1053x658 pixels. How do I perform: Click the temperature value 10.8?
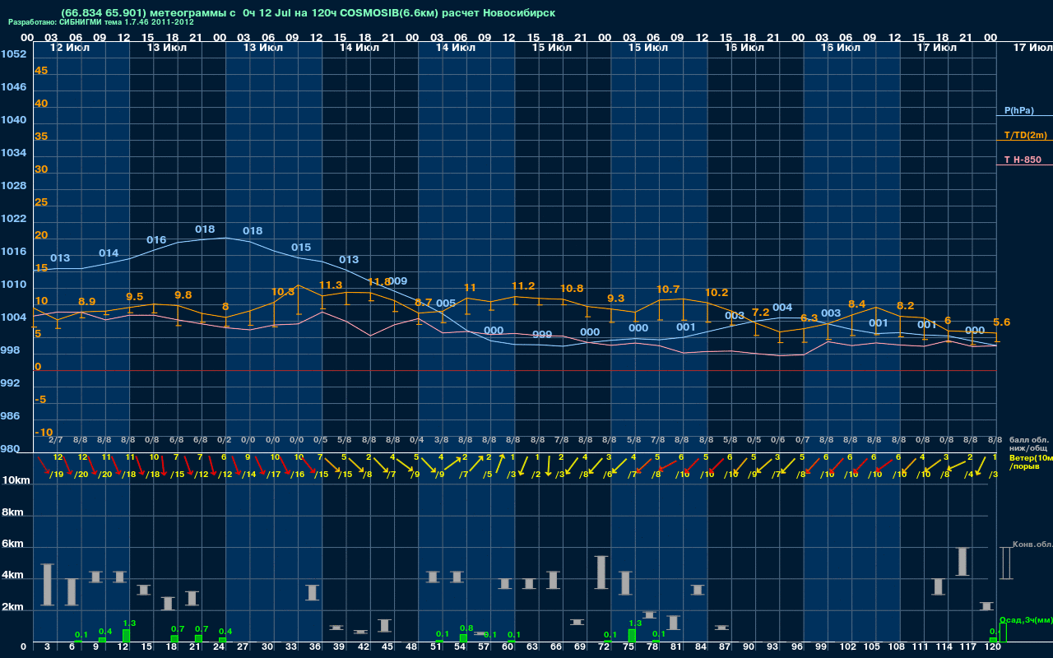[x=572, y=289]
